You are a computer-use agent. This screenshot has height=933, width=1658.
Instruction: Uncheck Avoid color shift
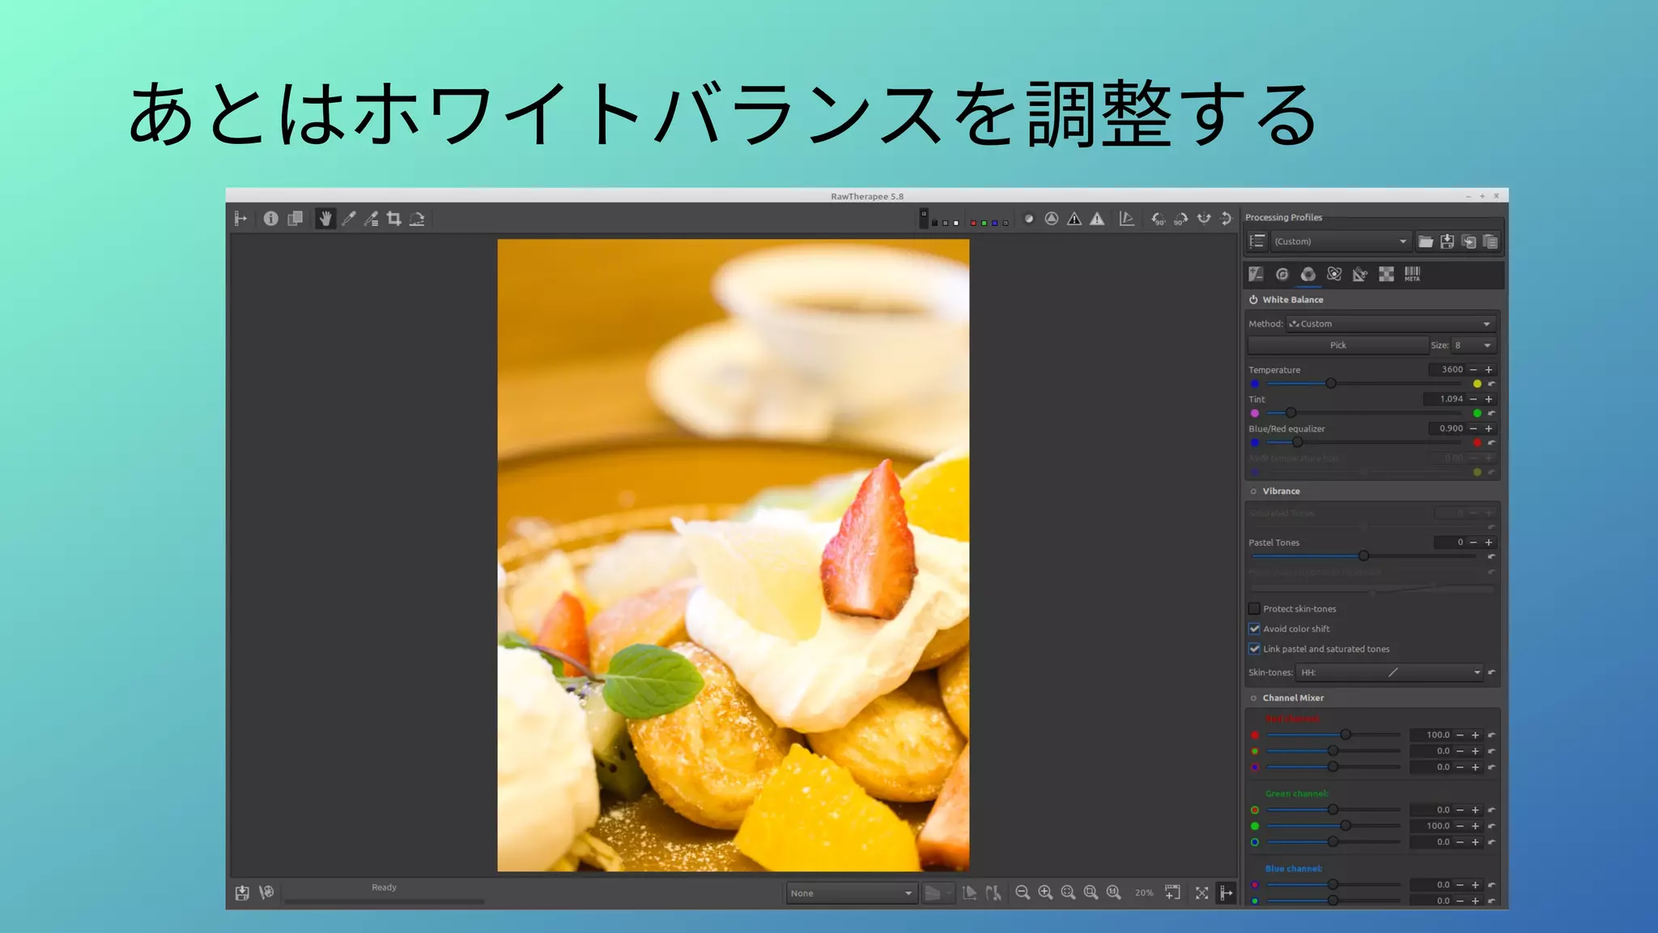click(x=1254, y=628)
